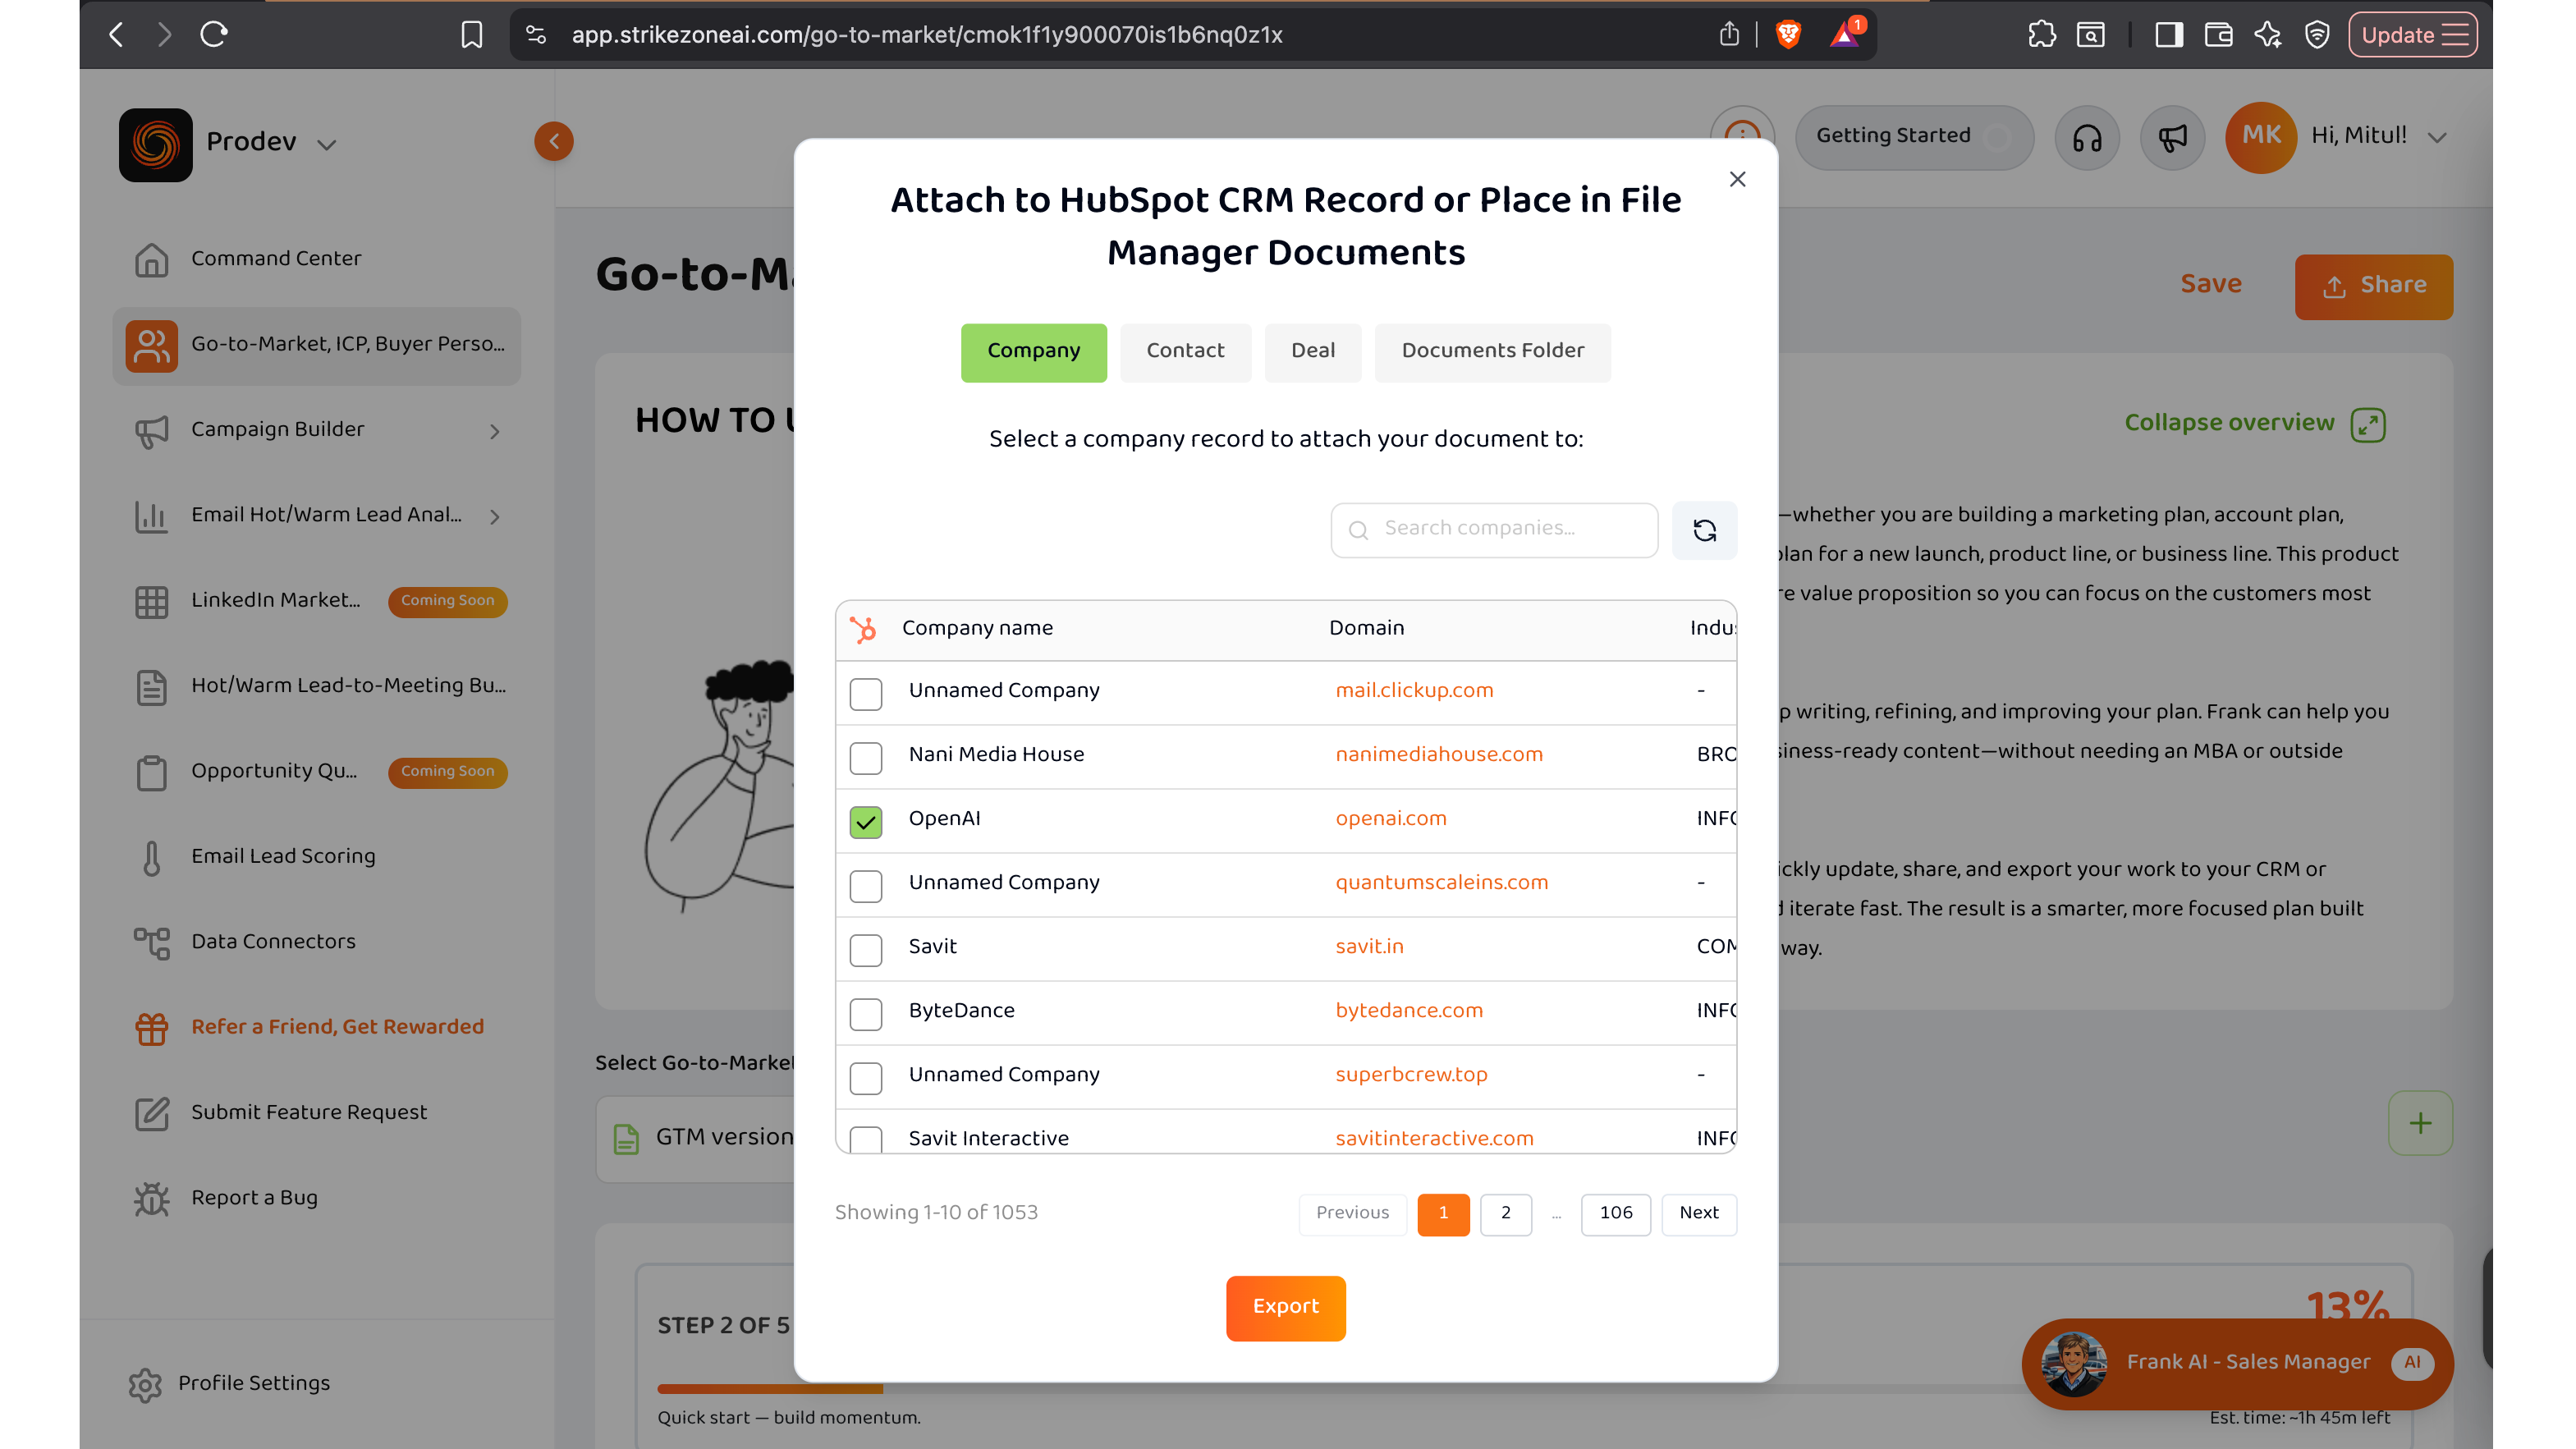Open the Brave Shields lion icon
The image size is (2576, 1449).
pos(1788,35)
